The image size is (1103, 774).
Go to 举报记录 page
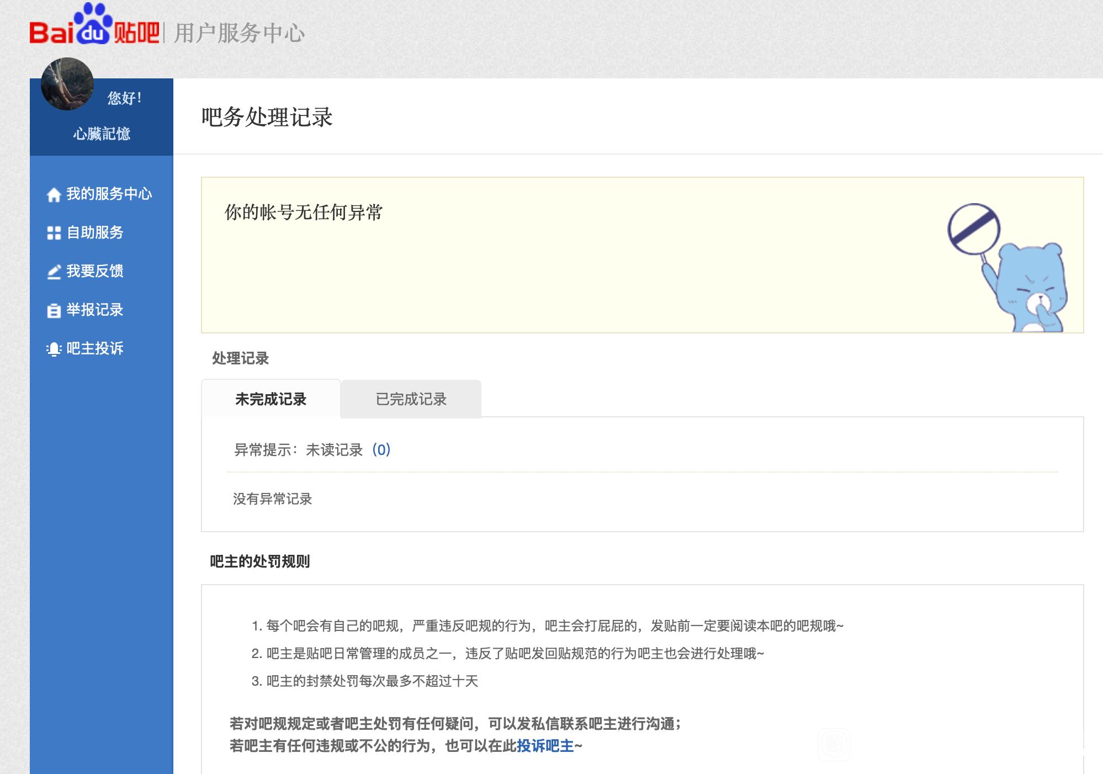click(94, 310)
